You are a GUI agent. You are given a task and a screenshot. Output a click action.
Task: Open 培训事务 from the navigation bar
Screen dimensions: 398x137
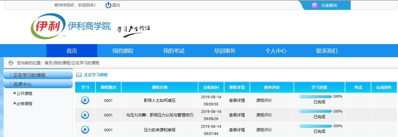225,51
